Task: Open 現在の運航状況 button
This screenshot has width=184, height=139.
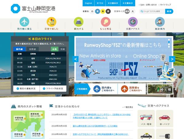Action: [x=26, y=89]
